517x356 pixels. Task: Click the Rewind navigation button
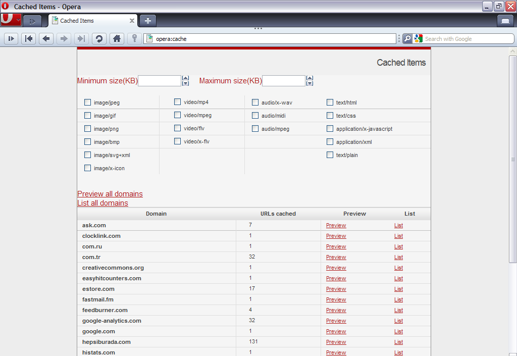(x=29, y=38)
